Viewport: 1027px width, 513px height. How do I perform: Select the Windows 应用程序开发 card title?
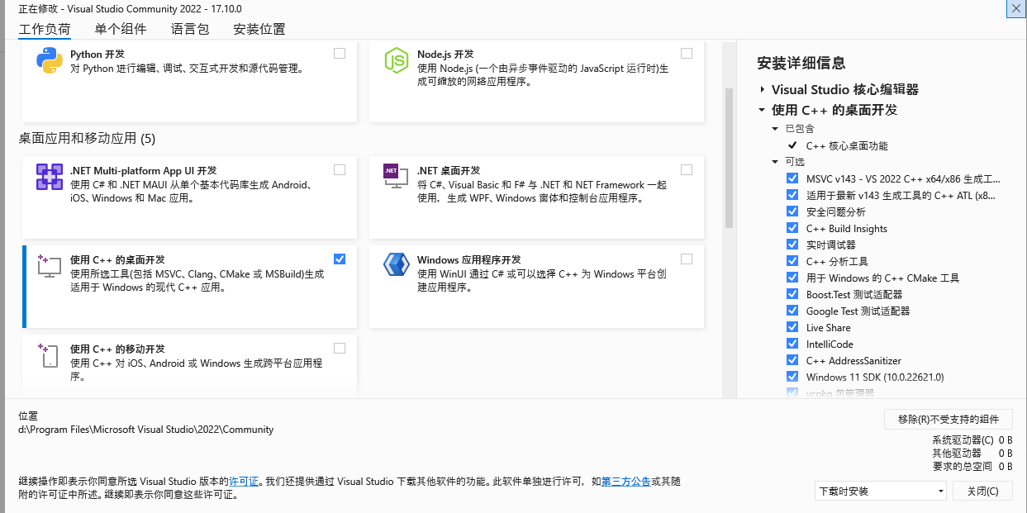469,259
